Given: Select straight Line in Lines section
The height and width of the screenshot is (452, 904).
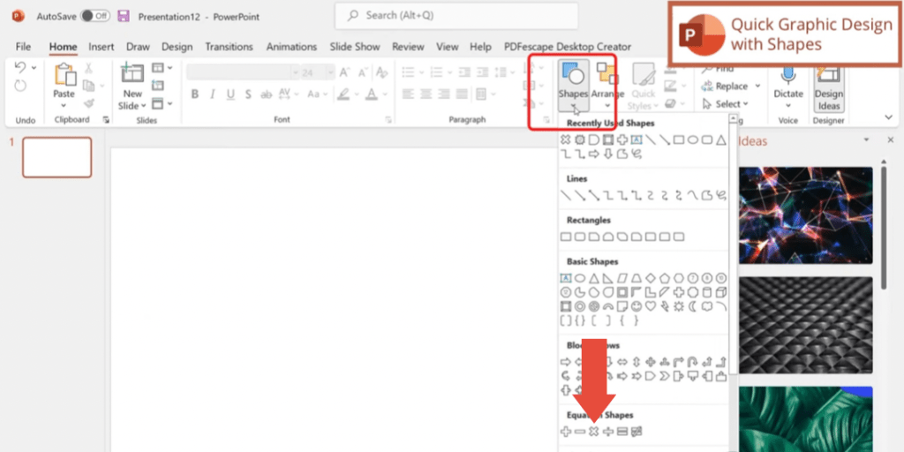Looking at the screenshot, I should (566, 195).
